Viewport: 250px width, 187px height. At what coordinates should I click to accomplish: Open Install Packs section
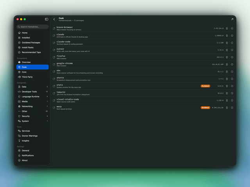tap(32, 48)
